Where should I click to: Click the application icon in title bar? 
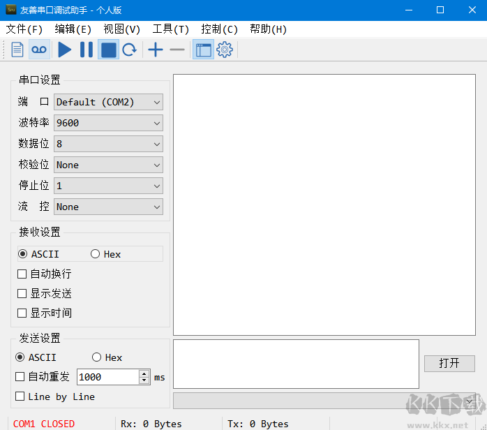tap(11, 10)
